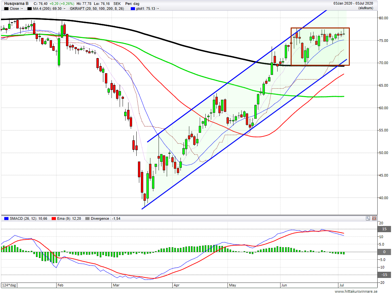The height and width of the screenshot is (293, 392).
Task: Click the Apr label on time axis
Action: [x=177, y=285]
